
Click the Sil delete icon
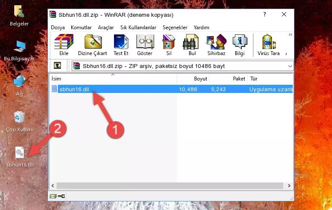click(169, 42)
